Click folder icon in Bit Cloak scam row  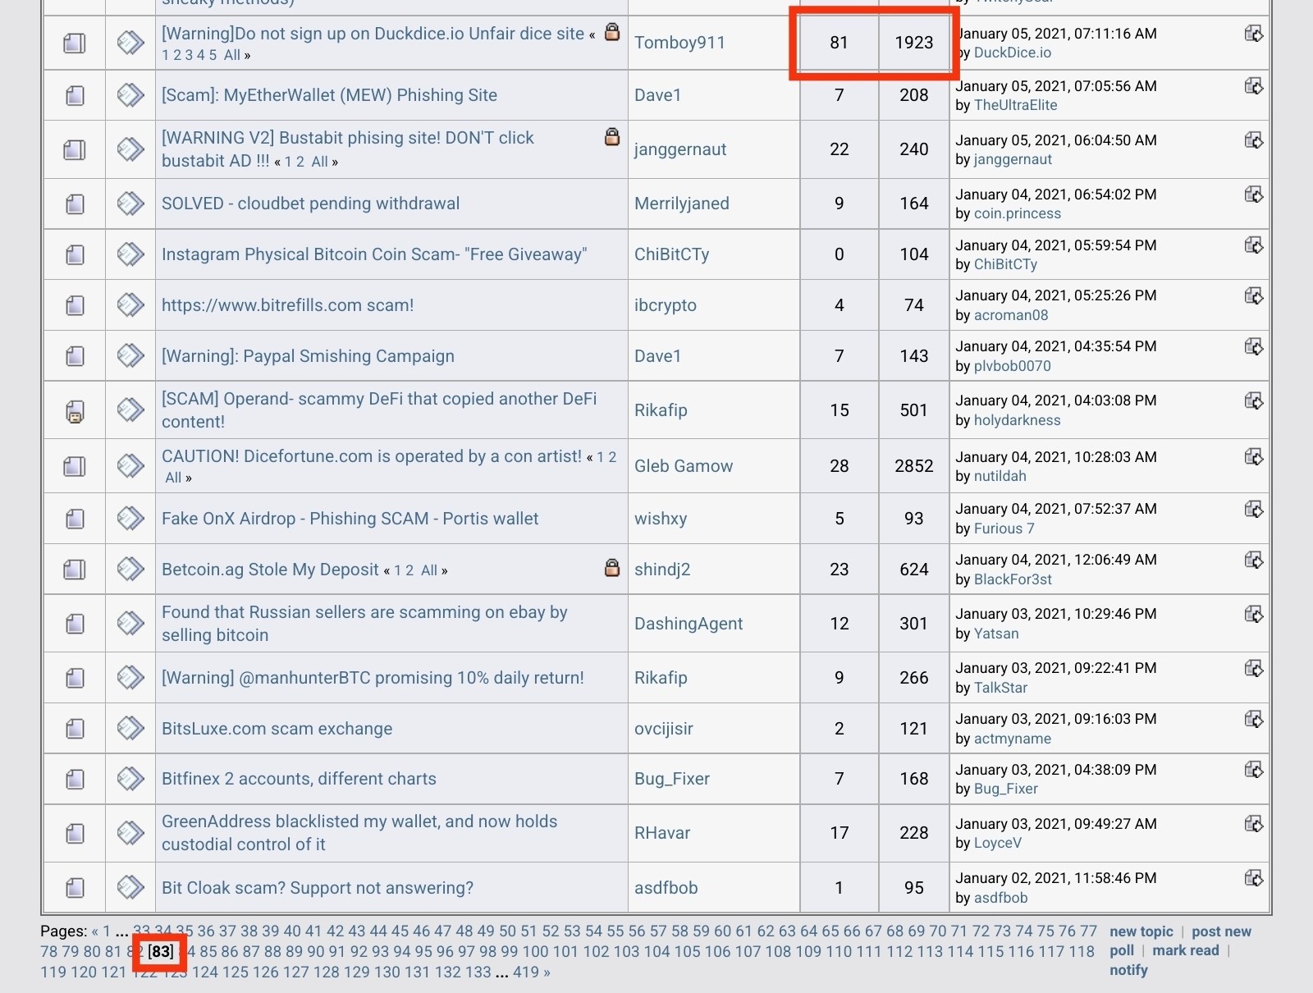point(75,887)
